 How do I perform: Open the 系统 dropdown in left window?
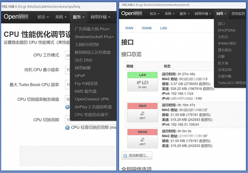point(61,17)
